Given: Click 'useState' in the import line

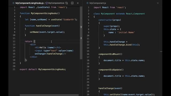Looking at the screenshot, I should [x=44, y=7].
